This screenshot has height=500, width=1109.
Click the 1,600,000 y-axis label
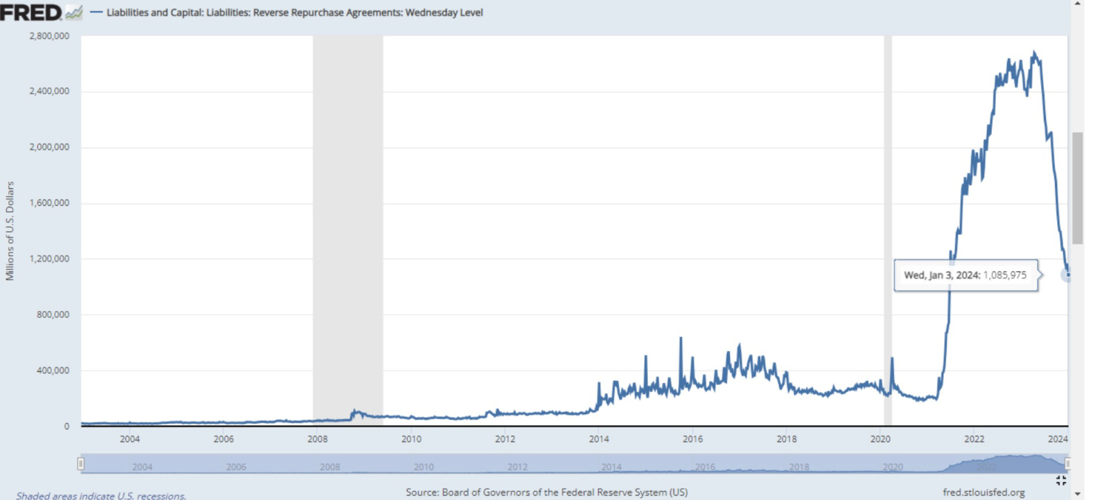49,203
